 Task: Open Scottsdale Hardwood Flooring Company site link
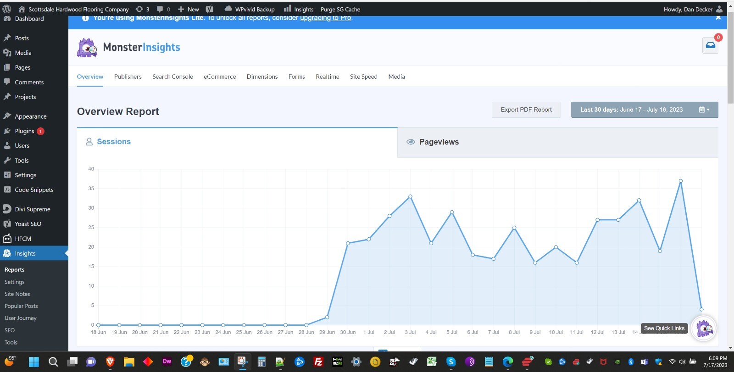[73, 9]
